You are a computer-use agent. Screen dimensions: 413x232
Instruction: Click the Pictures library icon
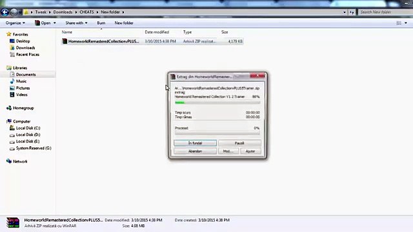12,88
